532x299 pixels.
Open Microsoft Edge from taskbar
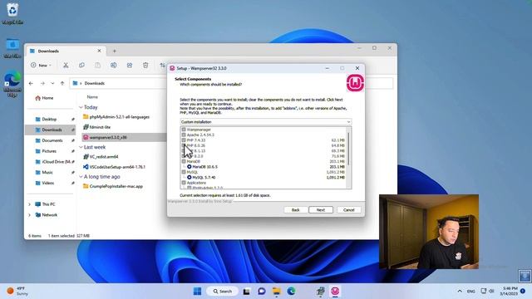coord(291,292)
